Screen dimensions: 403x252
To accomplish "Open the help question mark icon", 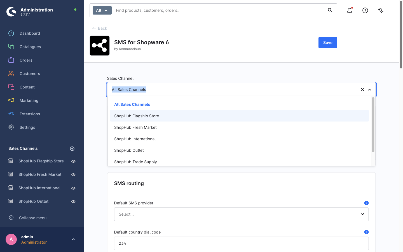I will click(365, 10).
